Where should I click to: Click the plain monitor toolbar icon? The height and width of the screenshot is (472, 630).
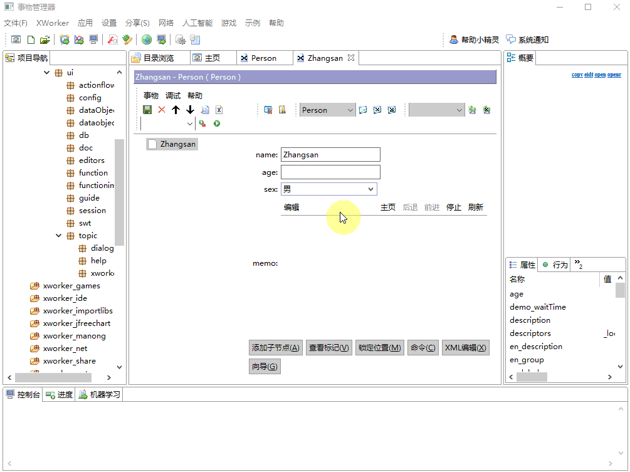(x=93, y=39)
